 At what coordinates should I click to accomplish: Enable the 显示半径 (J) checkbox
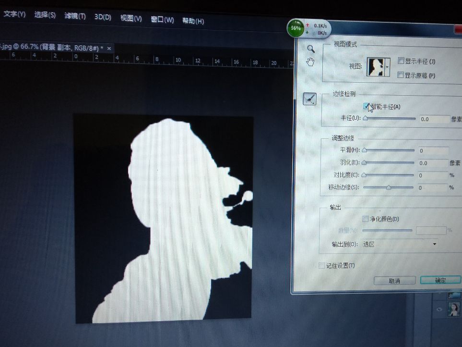click(401, 61)
